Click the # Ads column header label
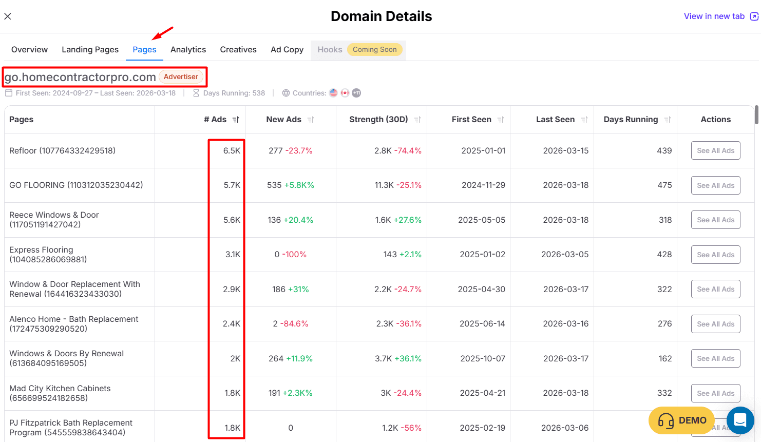Viewport: 761px width, 442px height. (215, 120)
